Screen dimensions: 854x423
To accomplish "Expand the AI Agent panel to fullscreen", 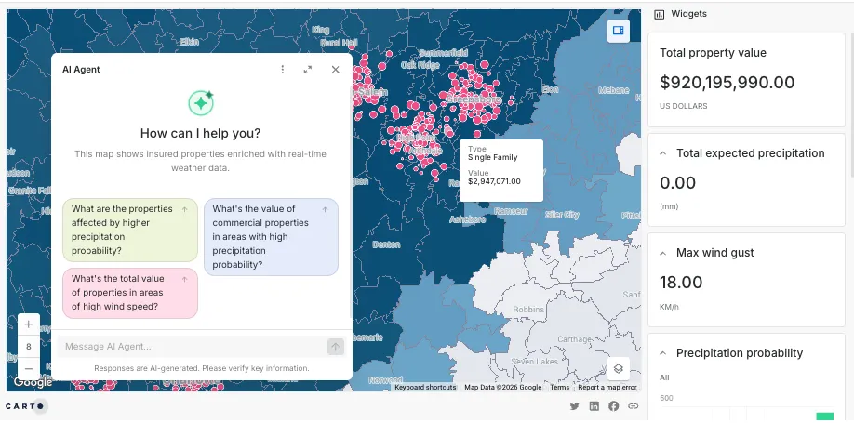I will [x=308, y=70].
